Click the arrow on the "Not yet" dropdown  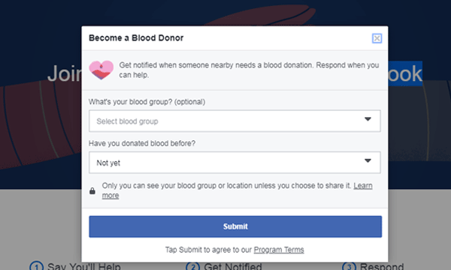(368, 160)
